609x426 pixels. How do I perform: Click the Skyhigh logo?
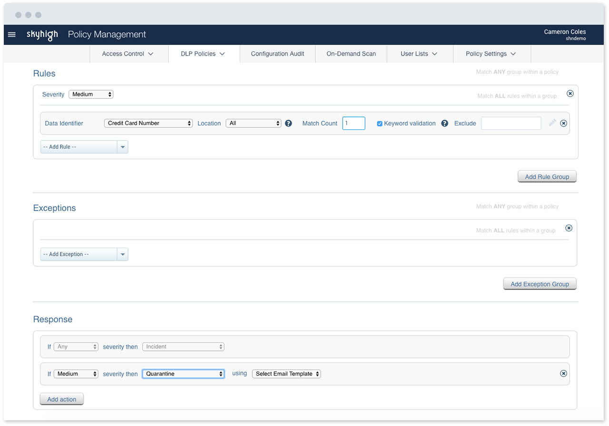click(x=42, y=35)
